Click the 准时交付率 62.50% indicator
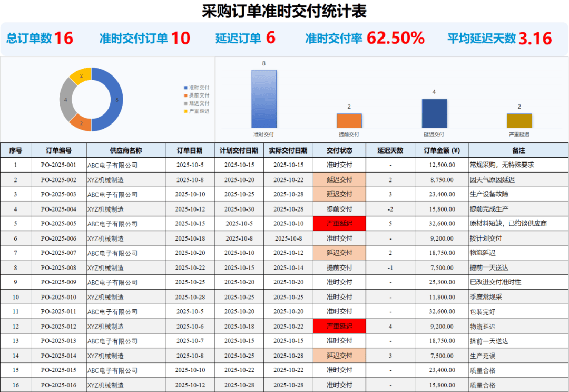This screenshot has width=569, height=392. coord(365,38)
